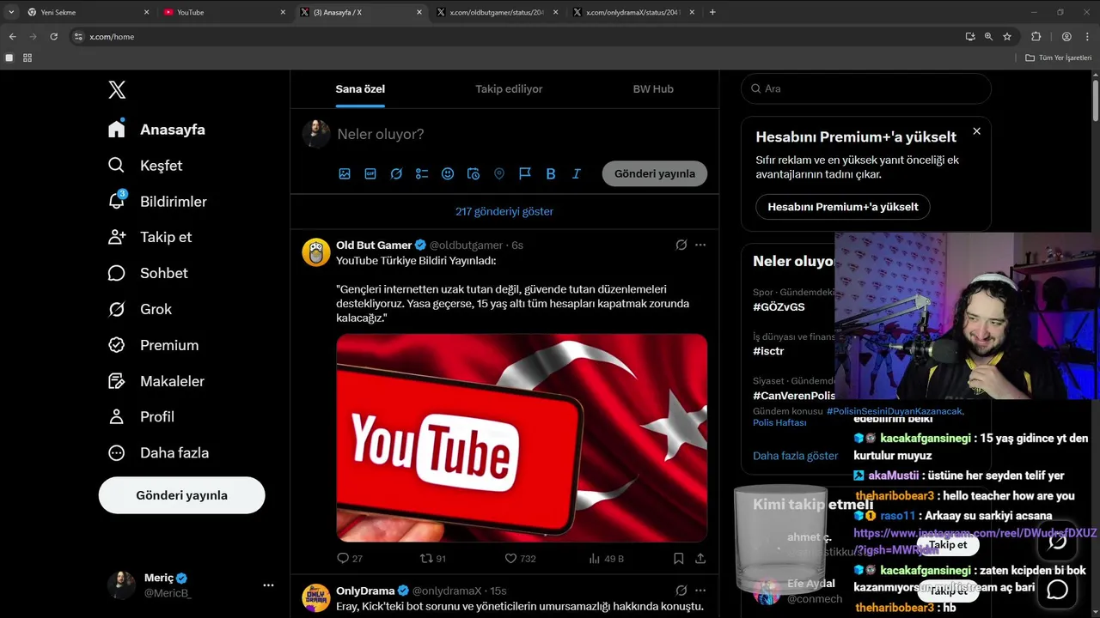This screenshot has width=1100, height=618.
Task: Click the flag icon in composer
Action: click(x=525, y=173)
